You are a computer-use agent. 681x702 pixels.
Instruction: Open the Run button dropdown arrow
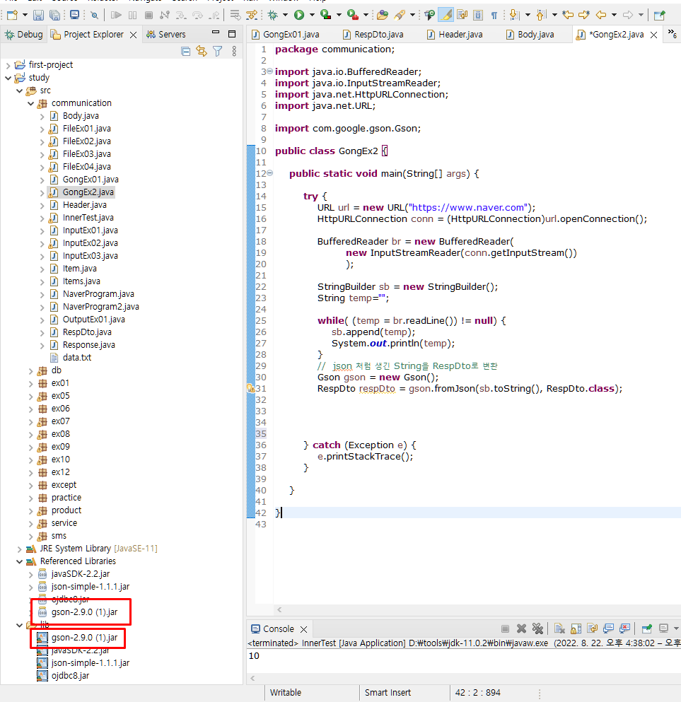tap(312, 16)
